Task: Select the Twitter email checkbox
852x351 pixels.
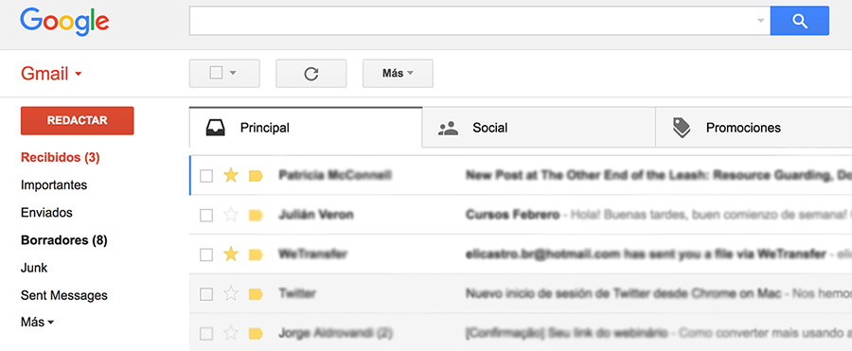Action: (206, 294)
